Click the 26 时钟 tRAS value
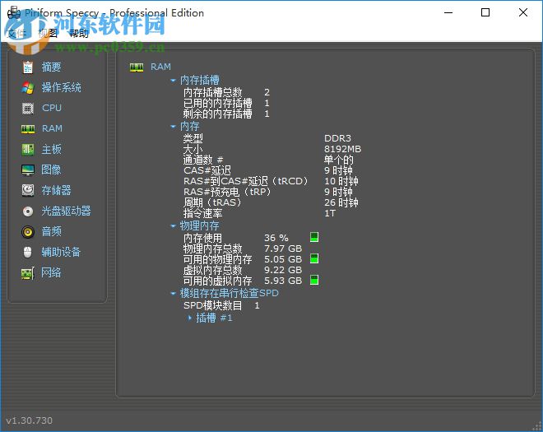The height and width of the screenshot is (432, 543). [341, 203]
